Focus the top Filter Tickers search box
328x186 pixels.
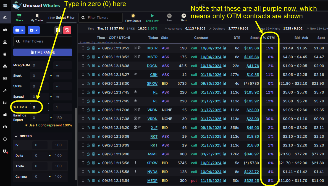(x=101, y=18)
